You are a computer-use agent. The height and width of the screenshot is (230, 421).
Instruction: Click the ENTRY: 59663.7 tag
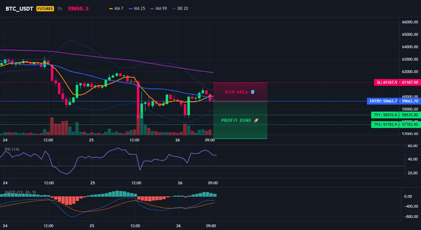pyautogui.click(x=383, y=101)
